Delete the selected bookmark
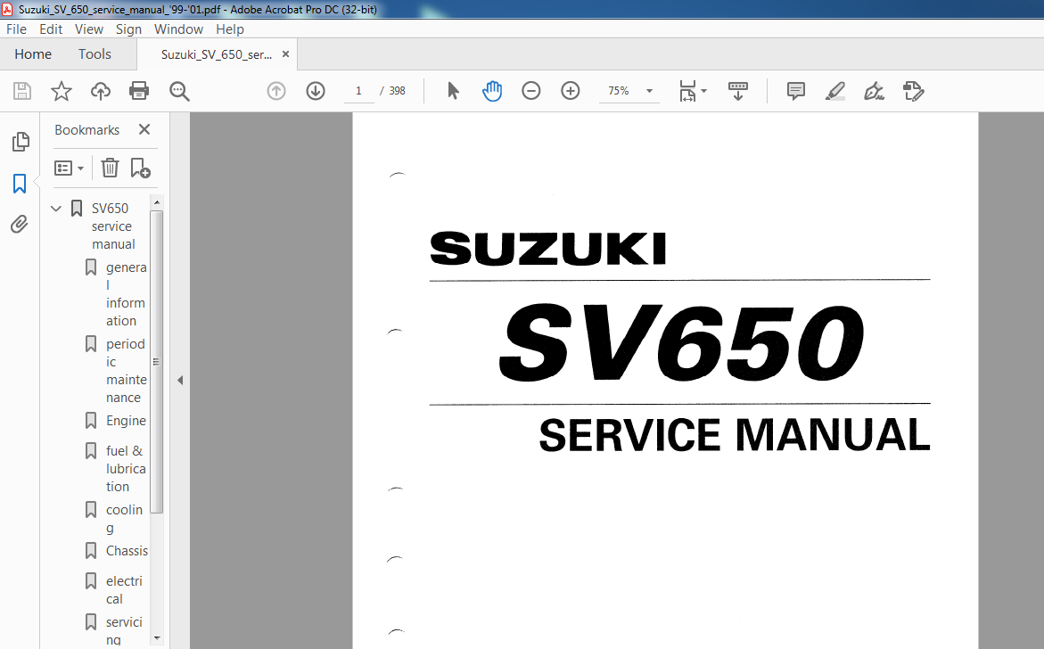This screenshot has width=1044, height=649. [x=110, y=168]
